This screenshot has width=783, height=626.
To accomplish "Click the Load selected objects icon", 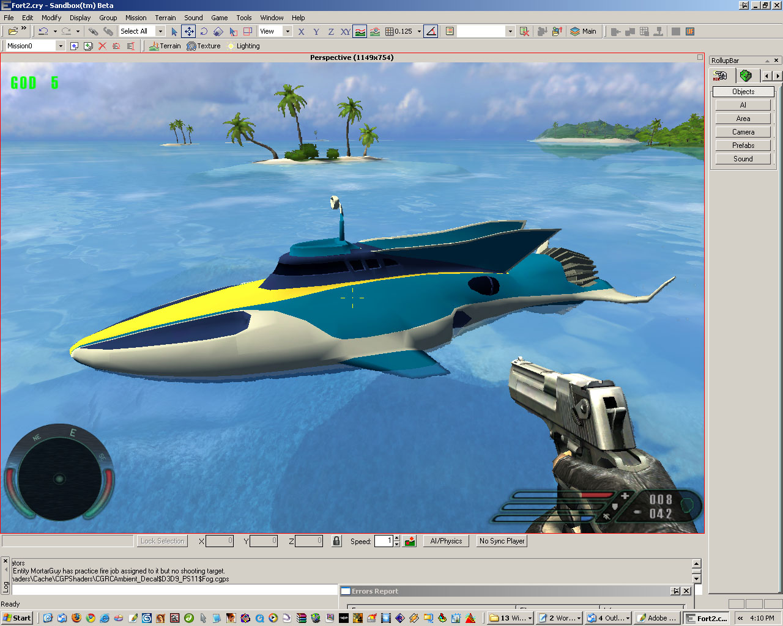I will pos(557,31).
